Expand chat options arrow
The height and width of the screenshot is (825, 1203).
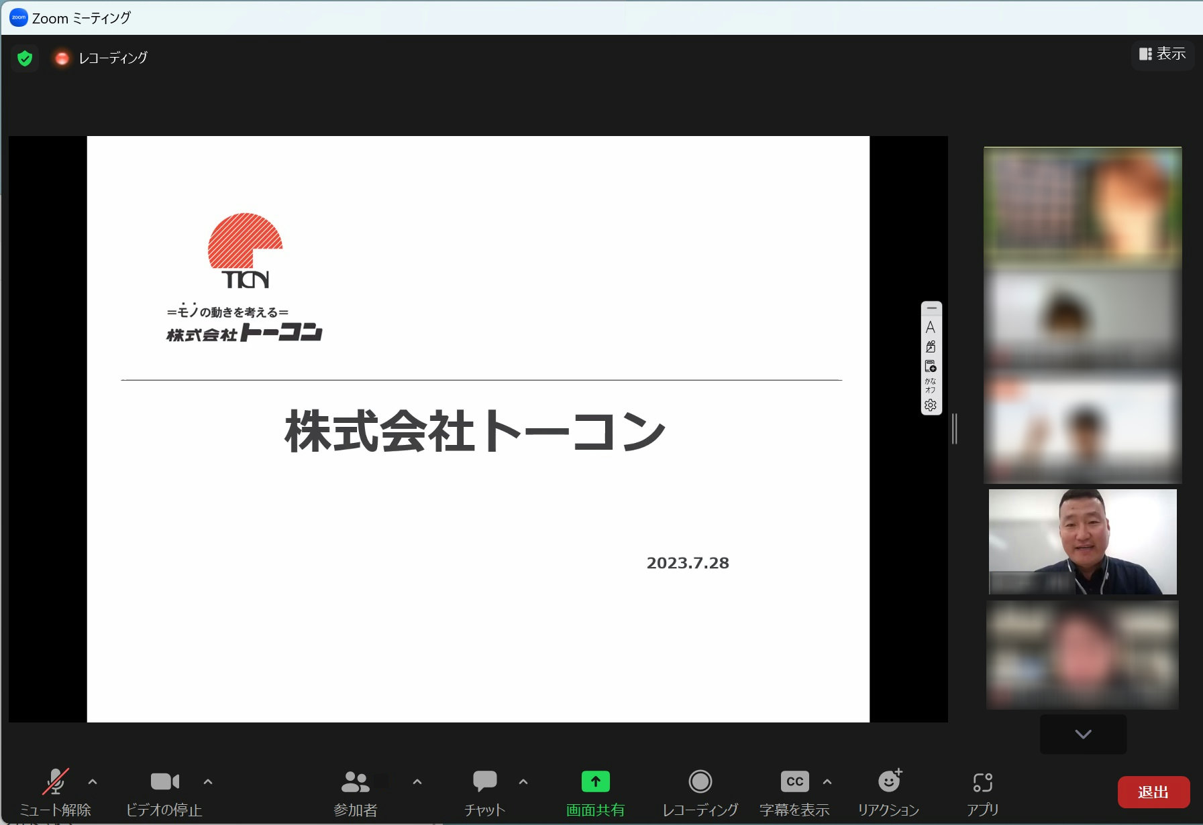click(x=523, y=781)
